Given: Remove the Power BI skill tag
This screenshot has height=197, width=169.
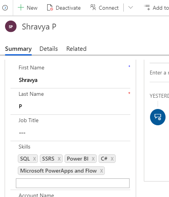Looking at the screenshot, I should click(x=93, y=159).
